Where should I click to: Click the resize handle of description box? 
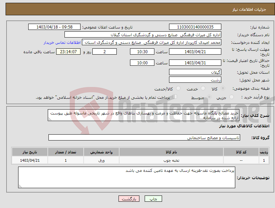[50, 119]
